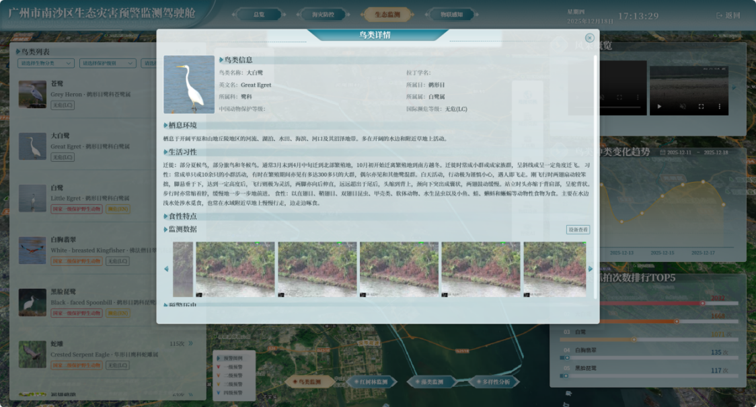Click the 黑脸琵鹭 ranking bar handle
The width and height of the screenshot is (756, 407).
coord(566,375)
